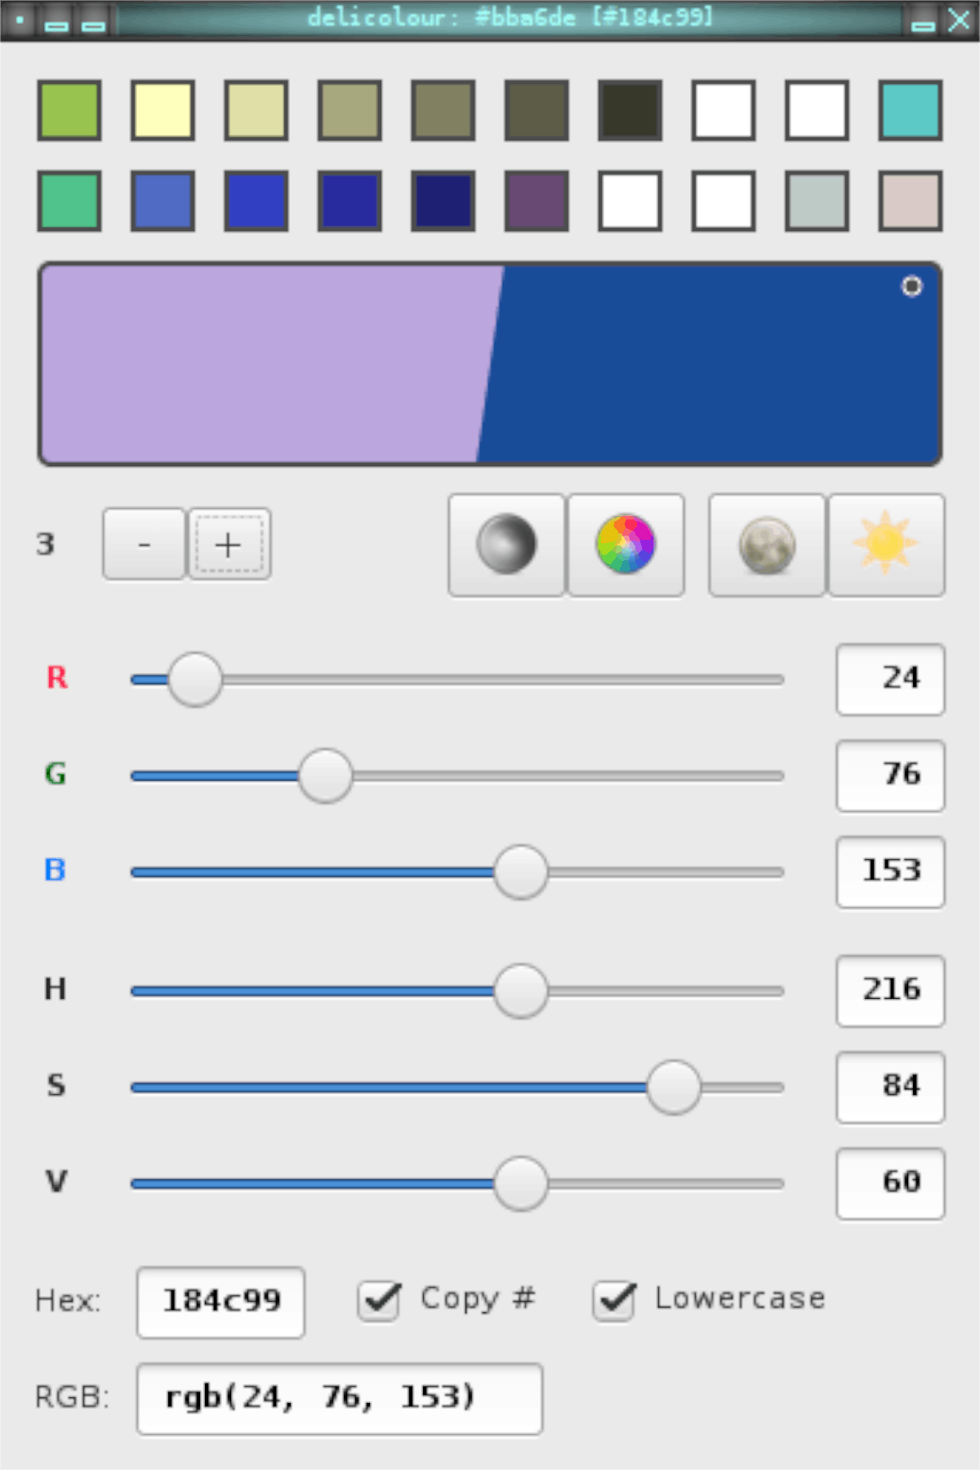Choose the dark purple swatch

point(537,201)
